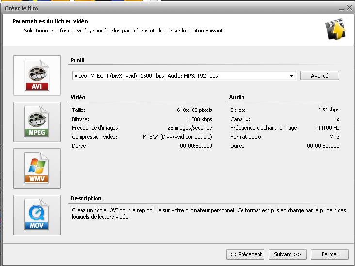355x266 pixels.
Task: Proceed with the Suivant button
Action: (x=287, y=254)
